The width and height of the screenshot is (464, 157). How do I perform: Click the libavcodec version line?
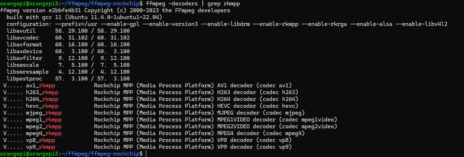[x=68, y=38]
